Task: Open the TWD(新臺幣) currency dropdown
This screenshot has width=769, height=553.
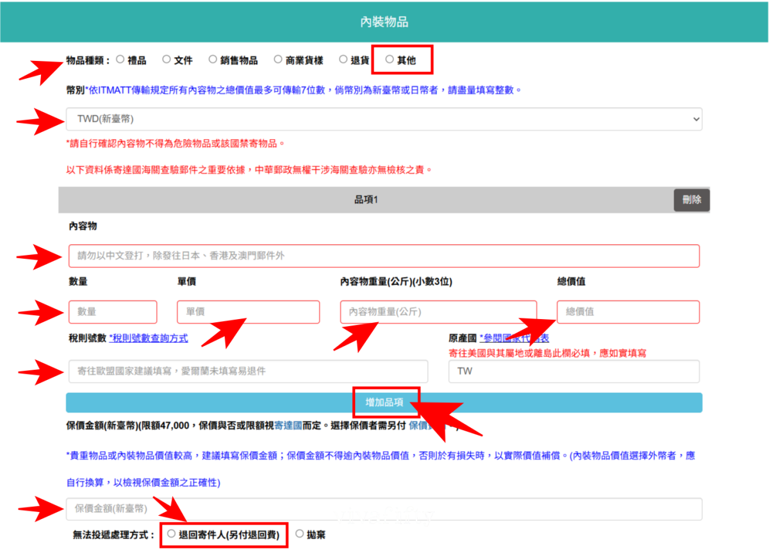Action: [384, 119]
